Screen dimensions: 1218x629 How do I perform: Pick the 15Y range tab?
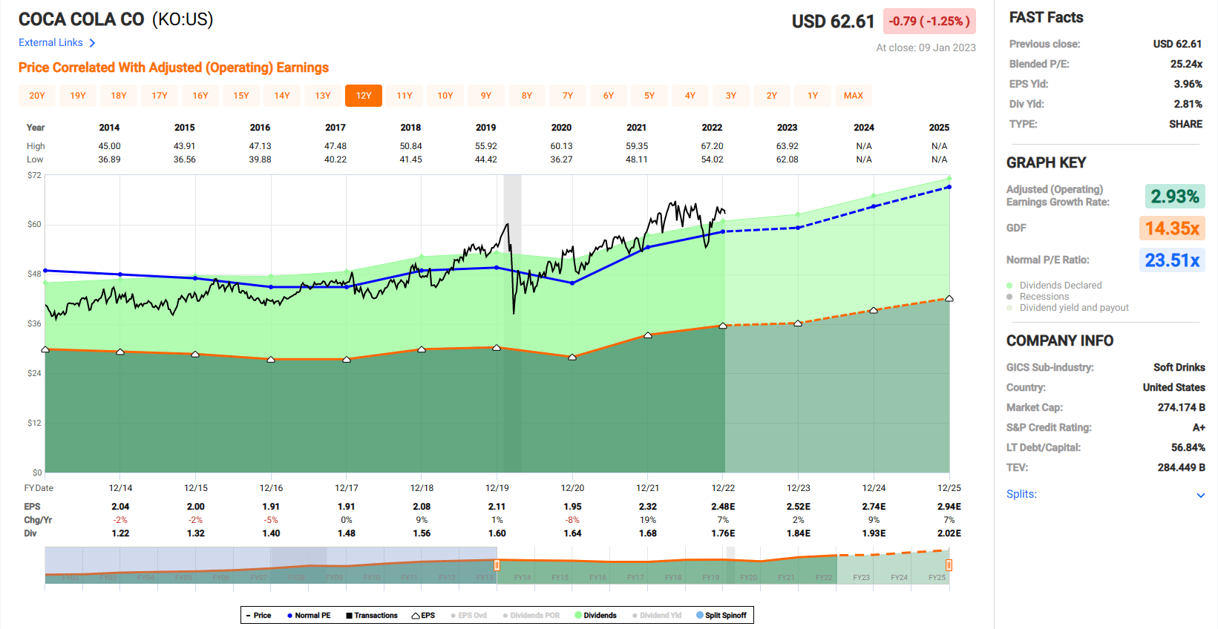[241, 96]
